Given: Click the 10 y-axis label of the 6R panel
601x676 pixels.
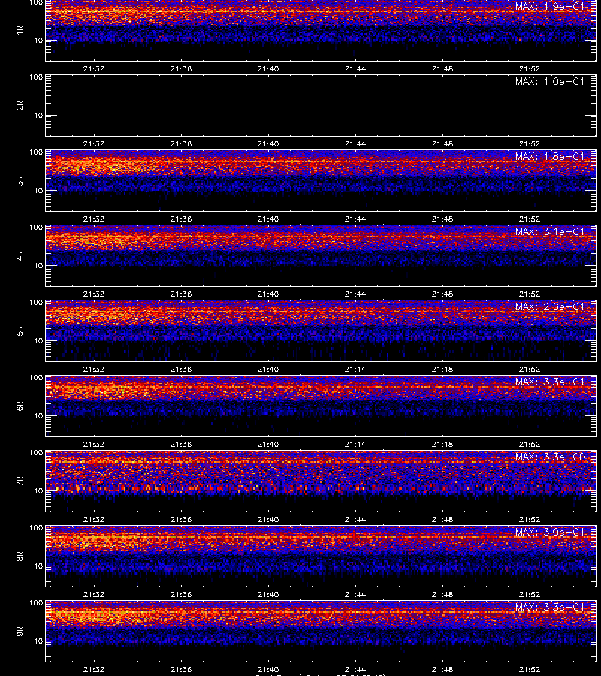Looking at the screenshot, I should [38, 415].
